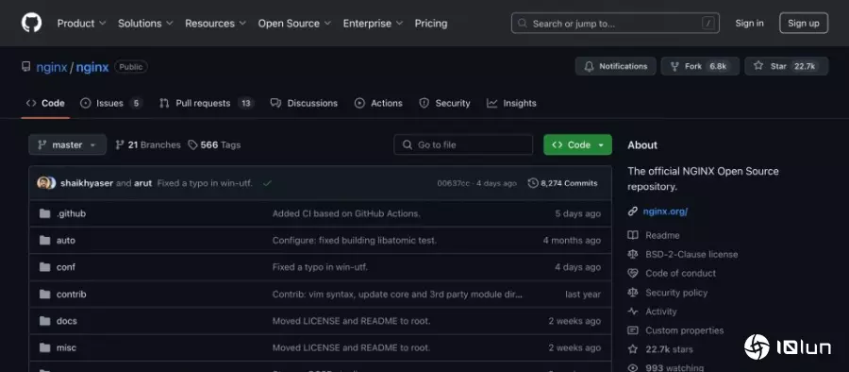Open the Security tab
This screenshot has width=849, height=372.
[x=444, y=103]
